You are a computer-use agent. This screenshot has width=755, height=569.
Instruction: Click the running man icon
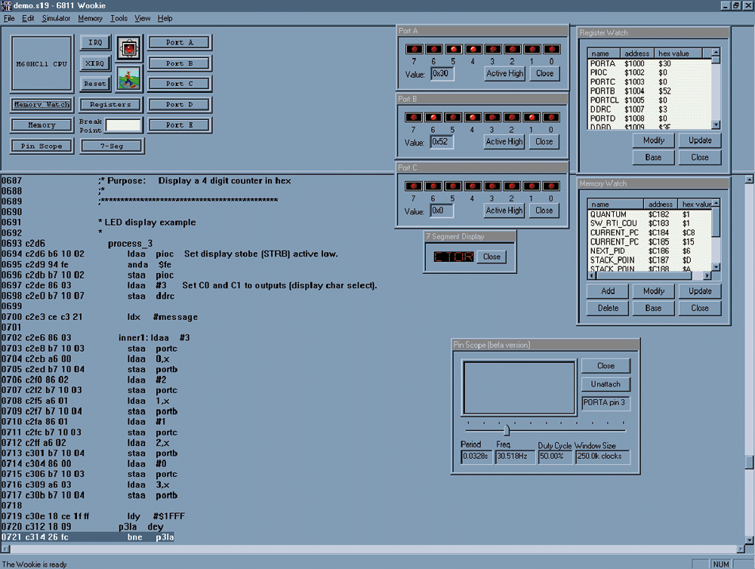(x=129, y=77)
